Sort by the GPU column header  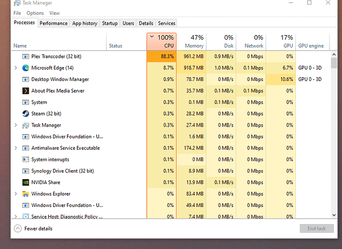(x=281, y=42)
